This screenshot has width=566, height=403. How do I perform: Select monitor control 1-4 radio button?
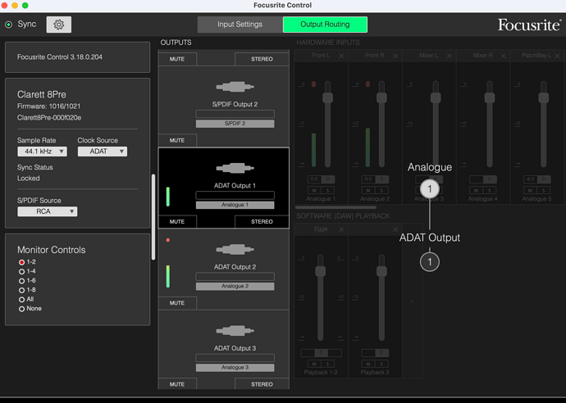coord(21,271)
